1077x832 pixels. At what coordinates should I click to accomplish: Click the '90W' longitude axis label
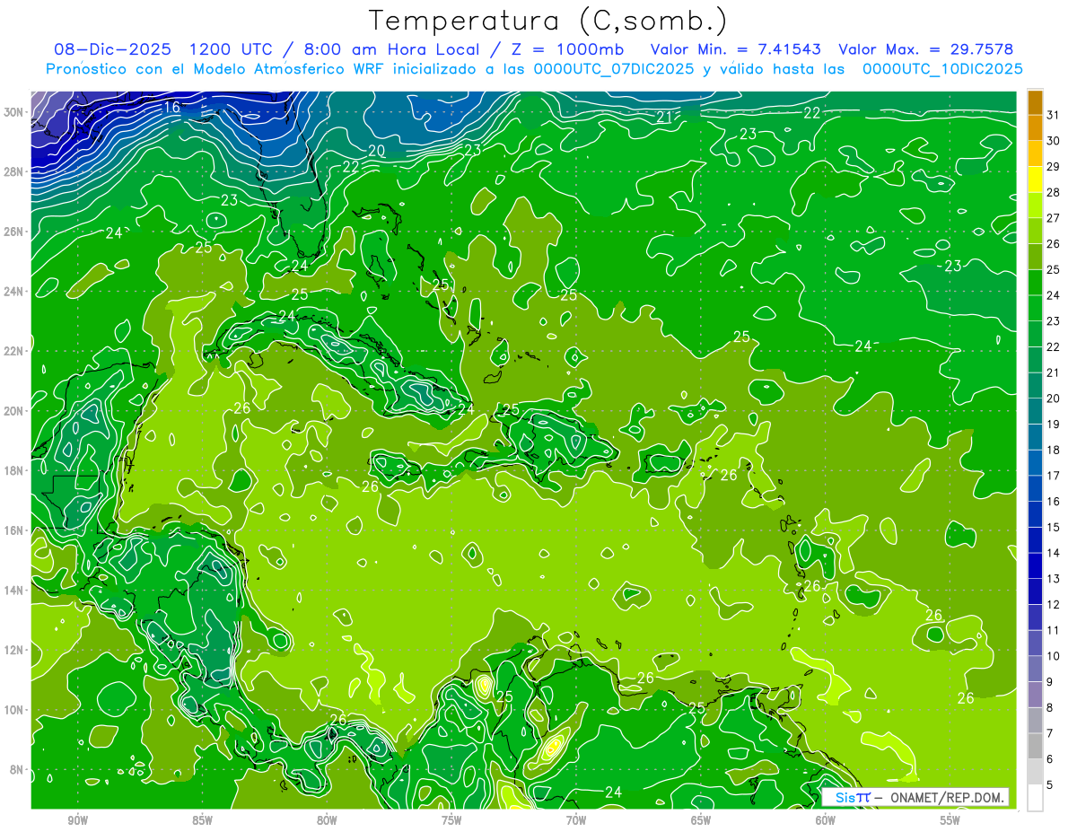click(77, 820)
